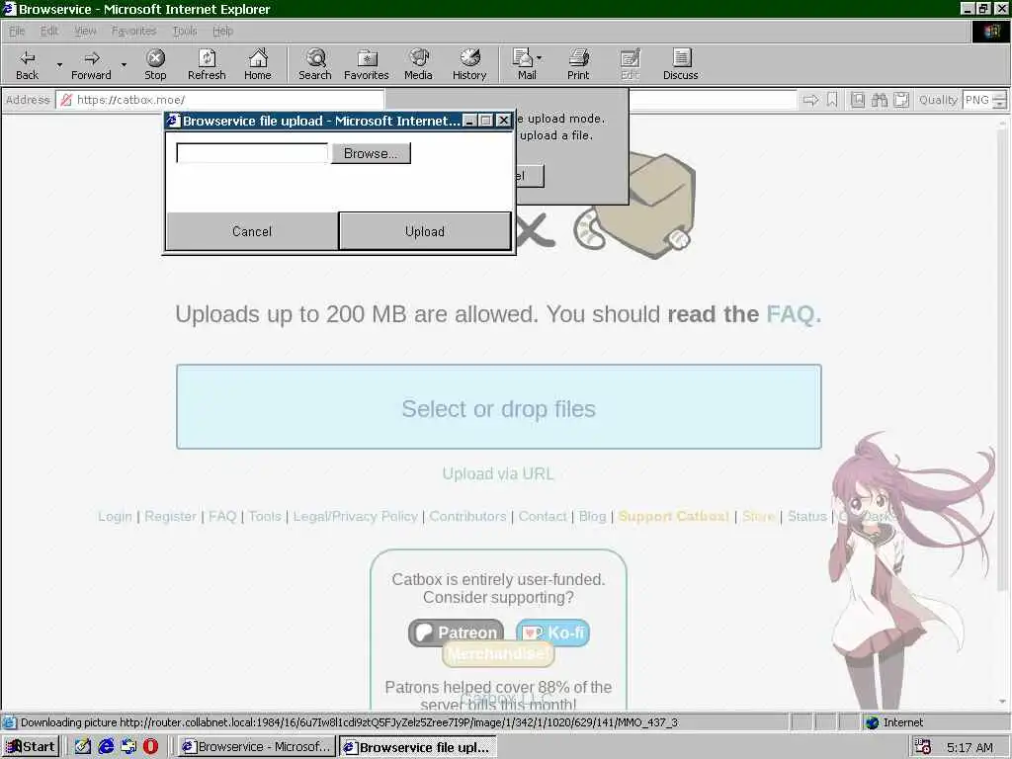Click the Forward toolbar button
This screenshot has height=759, width=1012.
91,64
